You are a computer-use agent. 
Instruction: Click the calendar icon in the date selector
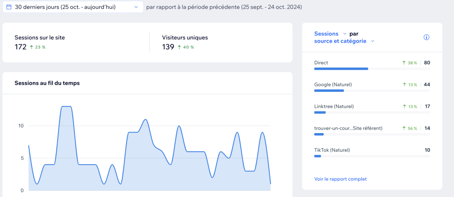[9, 7]
